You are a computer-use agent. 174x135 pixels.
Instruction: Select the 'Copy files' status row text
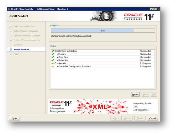coord(63,57)
